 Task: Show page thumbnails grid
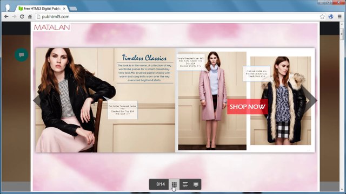[x=174, y=184]
